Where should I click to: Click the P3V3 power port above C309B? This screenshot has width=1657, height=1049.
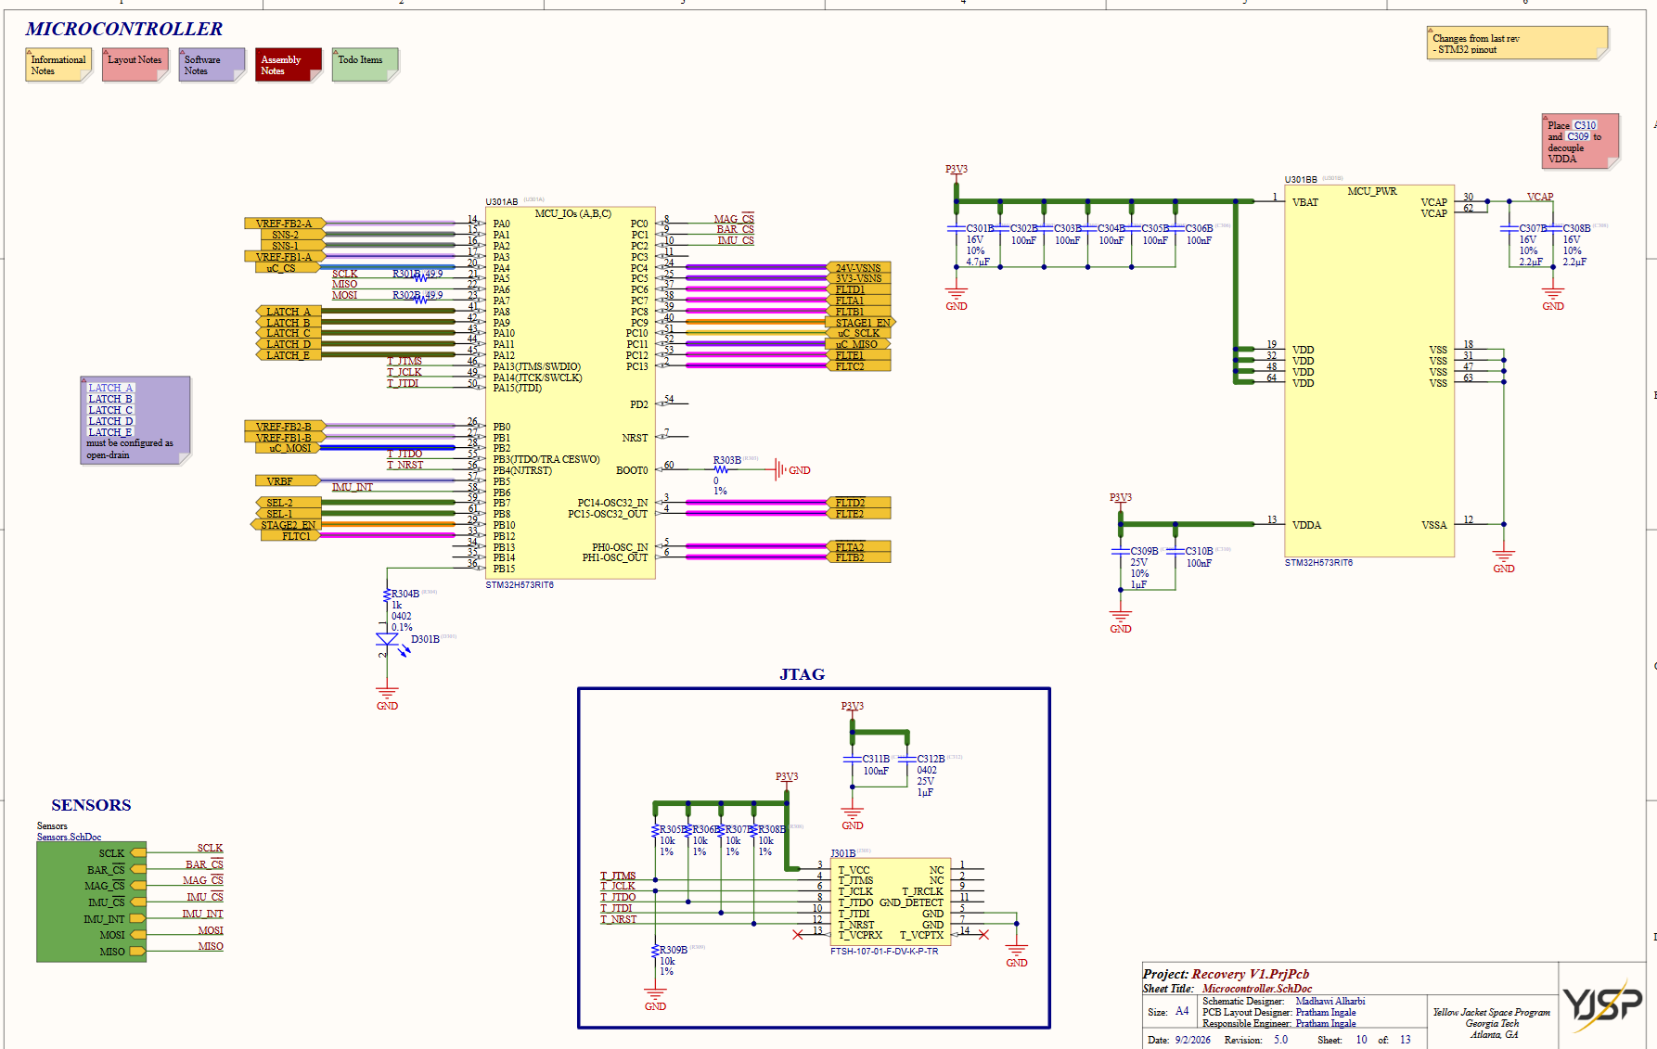pyautogui.click(x=1121, y=501)
